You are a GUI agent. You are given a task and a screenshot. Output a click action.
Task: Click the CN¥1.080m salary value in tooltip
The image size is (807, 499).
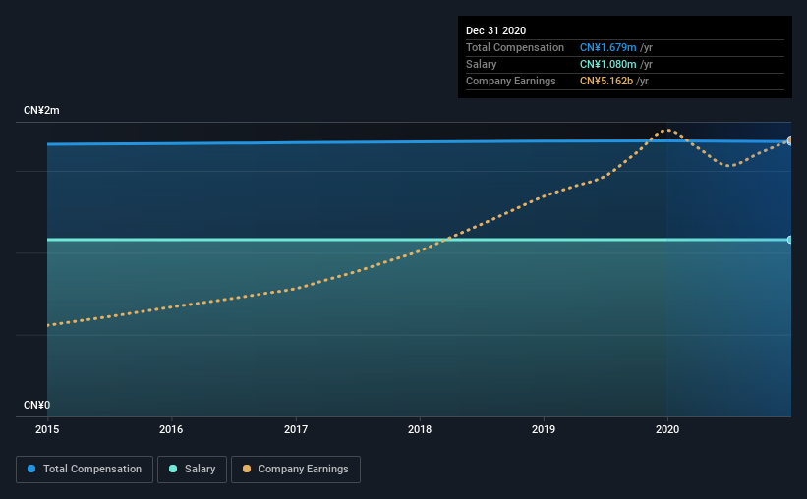coord(608,64)
